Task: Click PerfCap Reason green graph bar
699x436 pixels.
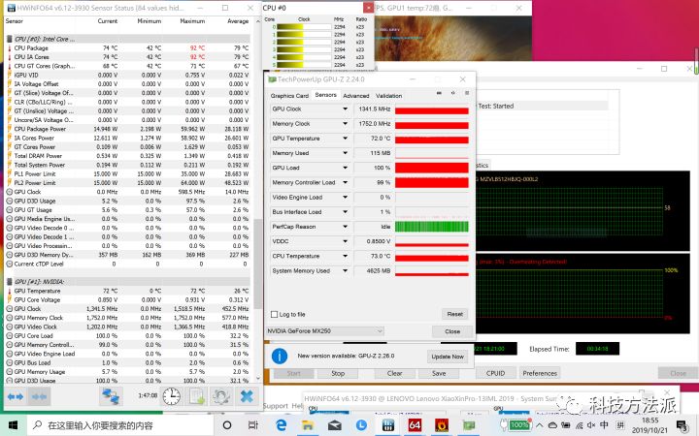Action: pyautogui.click(x=432, y=227)
